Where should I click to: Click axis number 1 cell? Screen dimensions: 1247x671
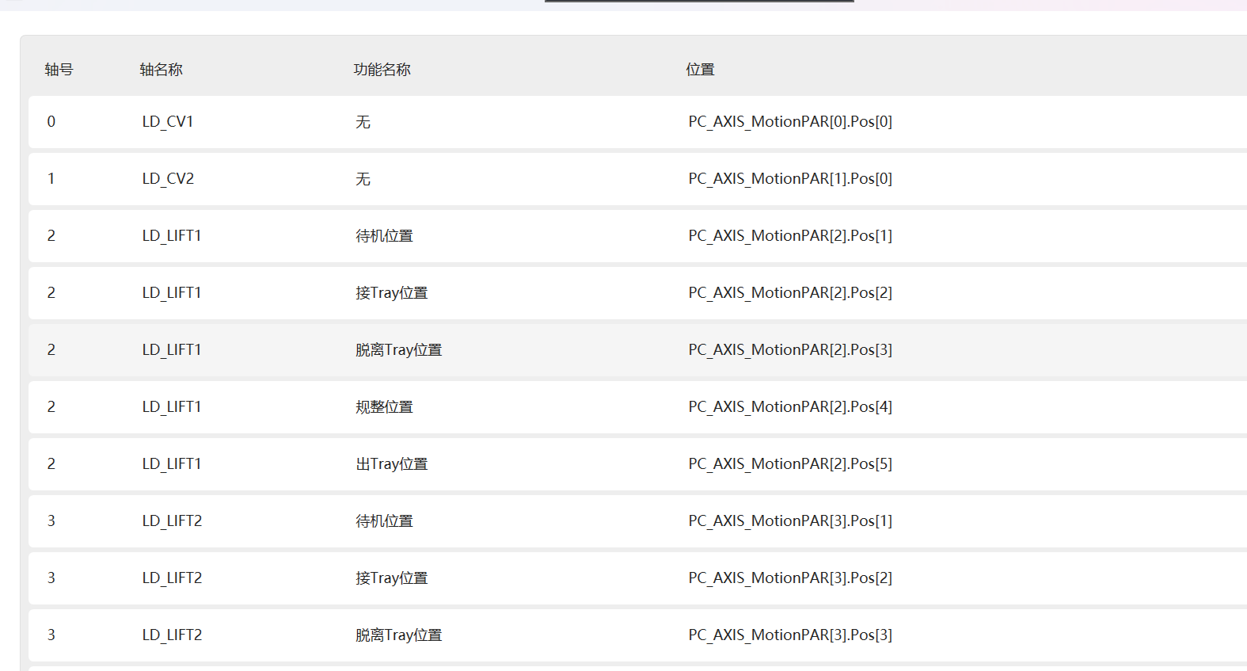tap(51, 179)
